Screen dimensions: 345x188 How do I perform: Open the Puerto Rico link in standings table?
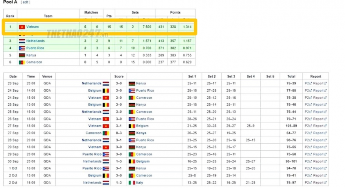click(x=35, y=48)
